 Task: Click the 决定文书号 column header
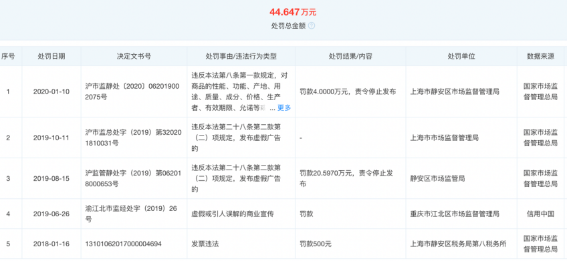[134, 56]
